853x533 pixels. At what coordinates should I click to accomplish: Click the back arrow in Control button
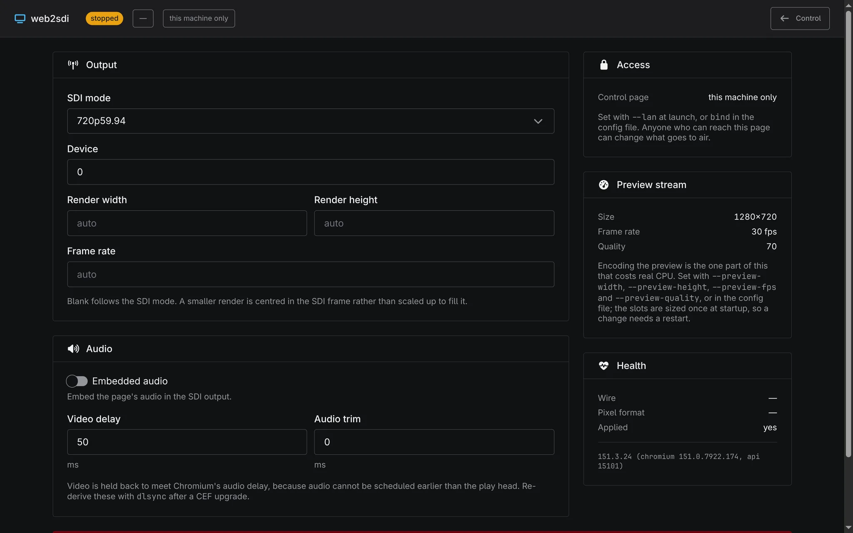pos(784,18)
